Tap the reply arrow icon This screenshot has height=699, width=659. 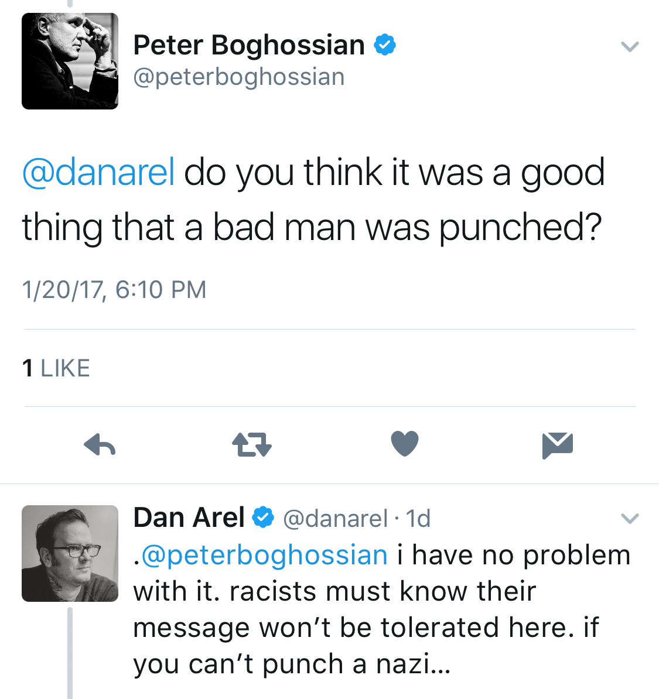pyautogui.click(x=100, y=444)
